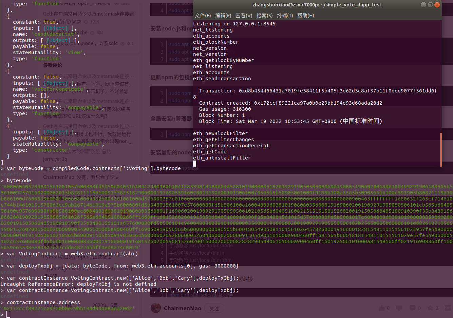The width and height of the screenshot is (453, 318).
Task: Click the orange terminal scrollbar thumb
Action: click(x=441, y=150)
